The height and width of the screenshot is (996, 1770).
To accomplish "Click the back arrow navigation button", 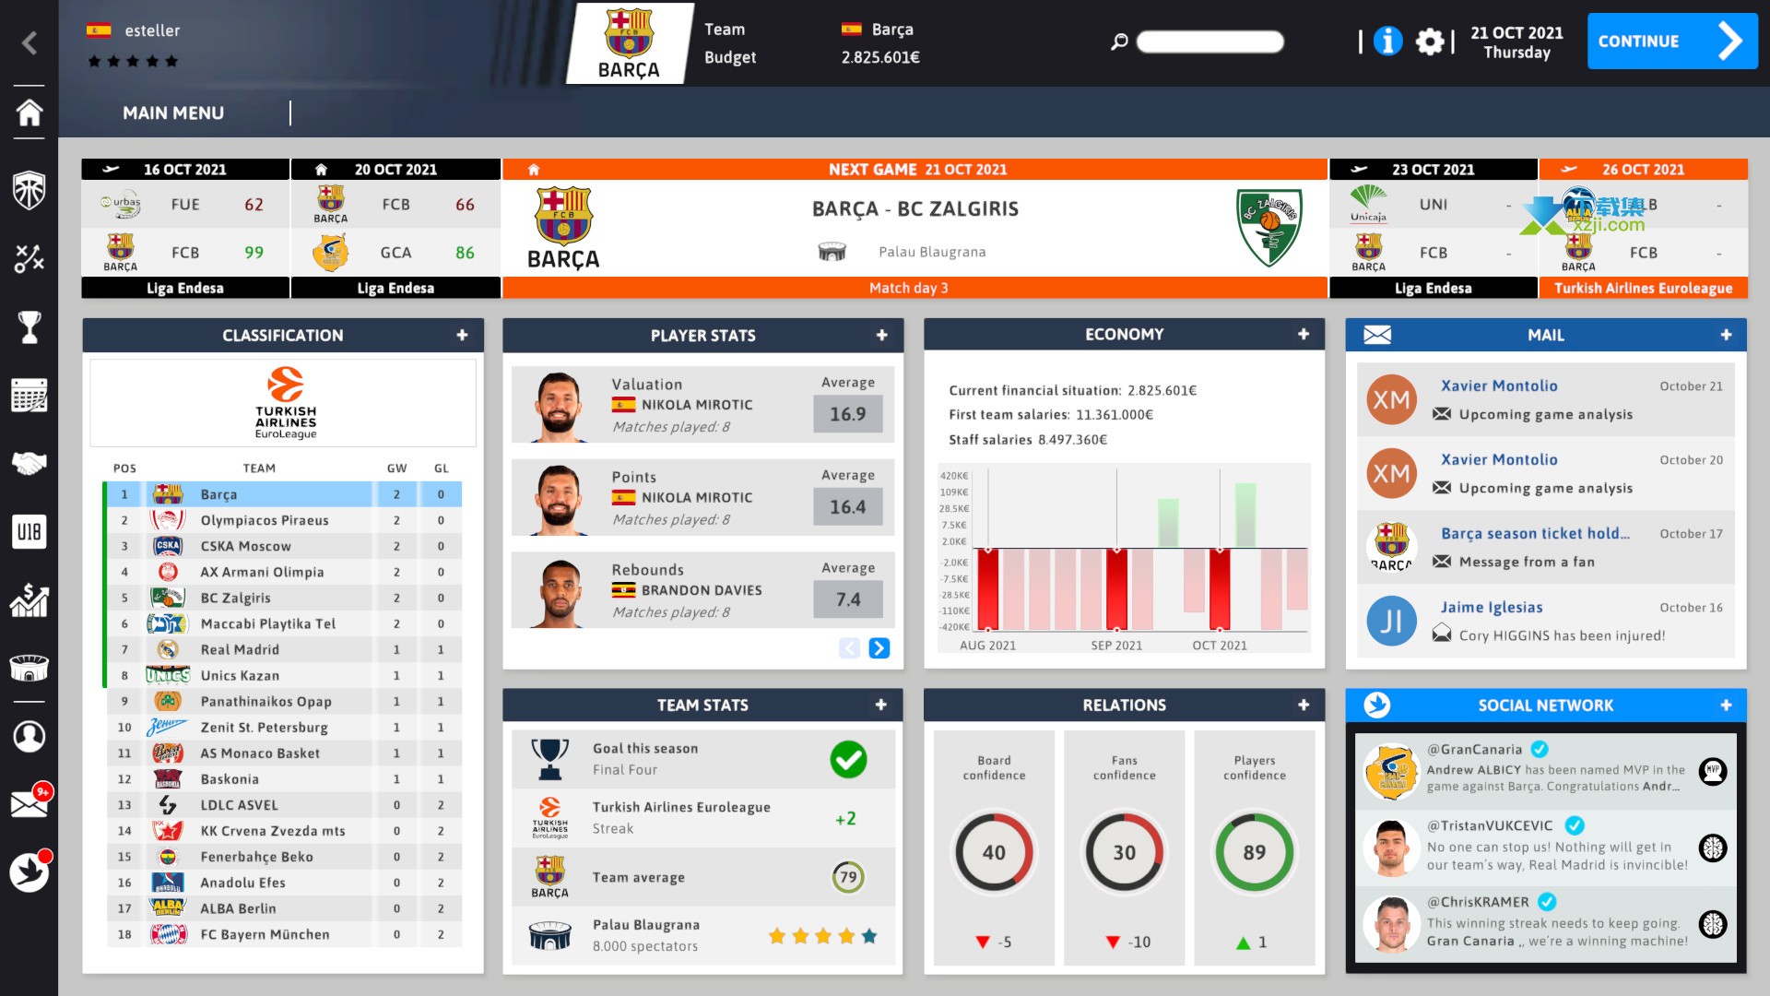I will pyautogui.click(x=29, y=42).
